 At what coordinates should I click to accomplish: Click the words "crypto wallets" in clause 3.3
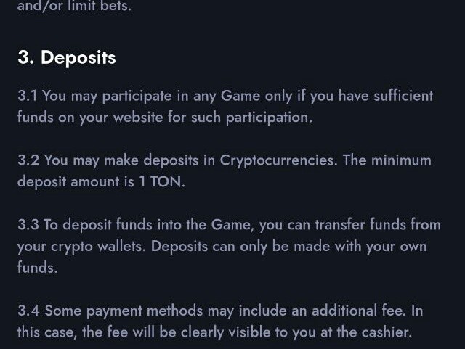point(97,247)
